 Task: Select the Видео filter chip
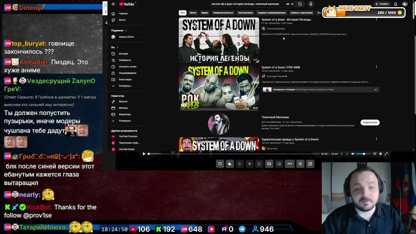tap(204, 13)
